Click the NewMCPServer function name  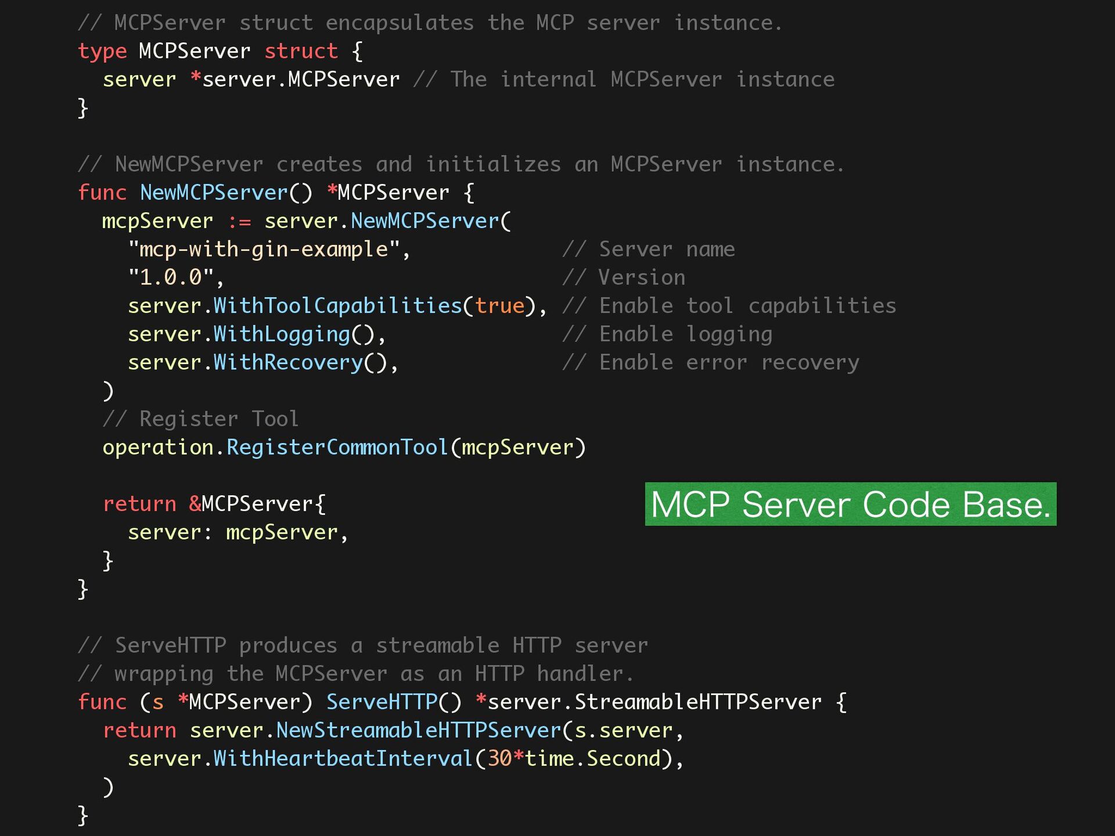click(x=214, y=193)
